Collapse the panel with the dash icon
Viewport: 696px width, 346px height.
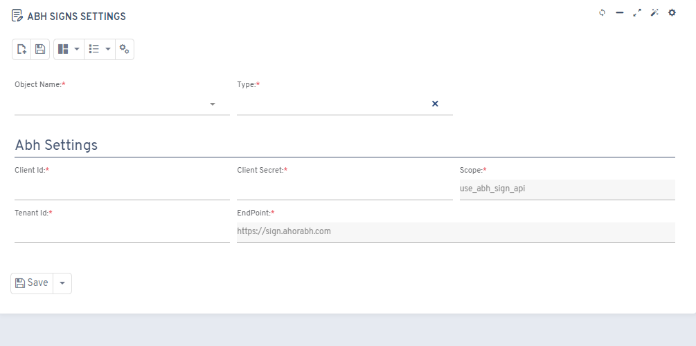click(x=620, y=13)
